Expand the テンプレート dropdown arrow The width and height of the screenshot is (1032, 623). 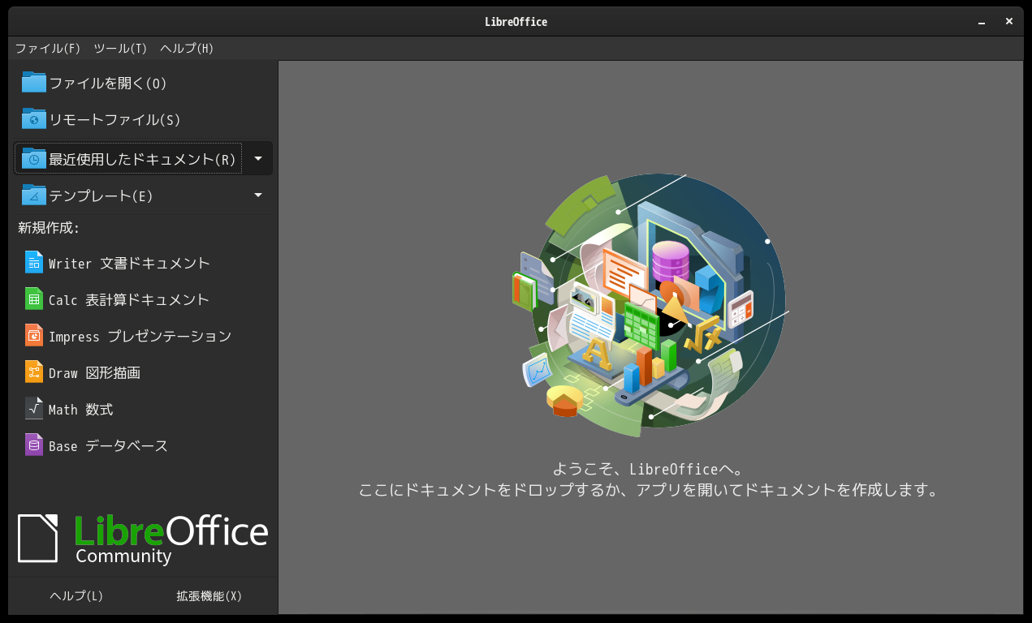[x=258, y=195]
